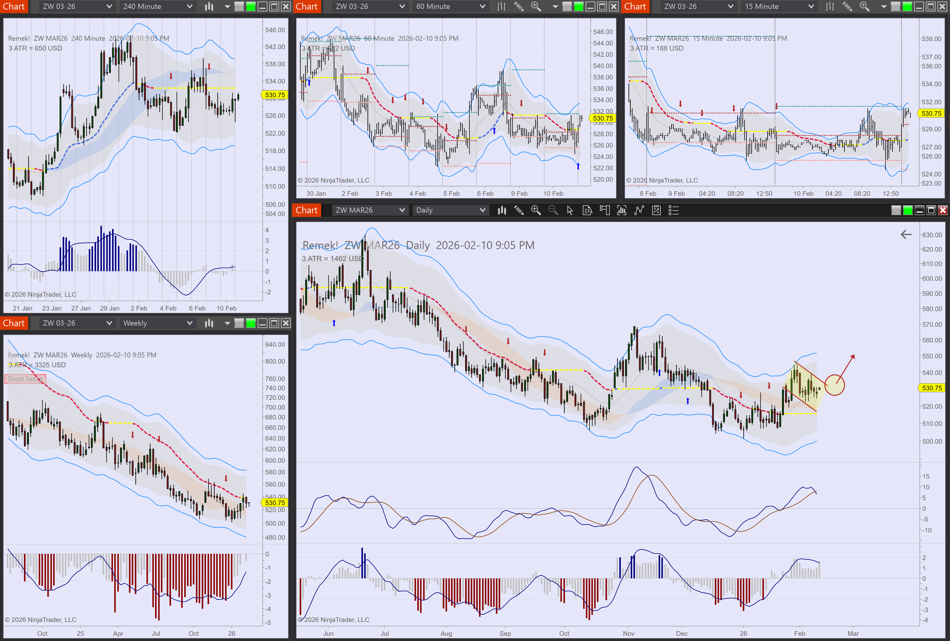Image resolution: width=950 pixels, height=641 pixels.
Task: Click Zoom In icon on Daily chart
Action: click(x=535, y=210)
